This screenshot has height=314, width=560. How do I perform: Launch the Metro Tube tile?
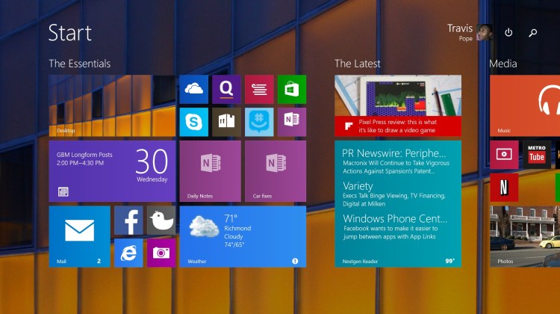point(537,155)
